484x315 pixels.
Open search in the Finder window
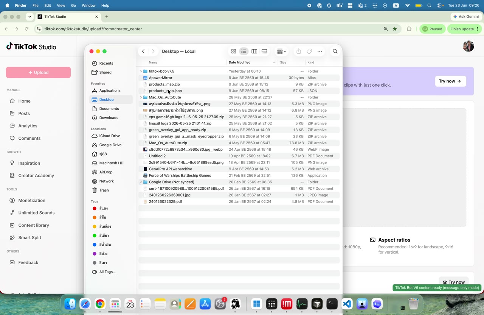coord(335,51)
